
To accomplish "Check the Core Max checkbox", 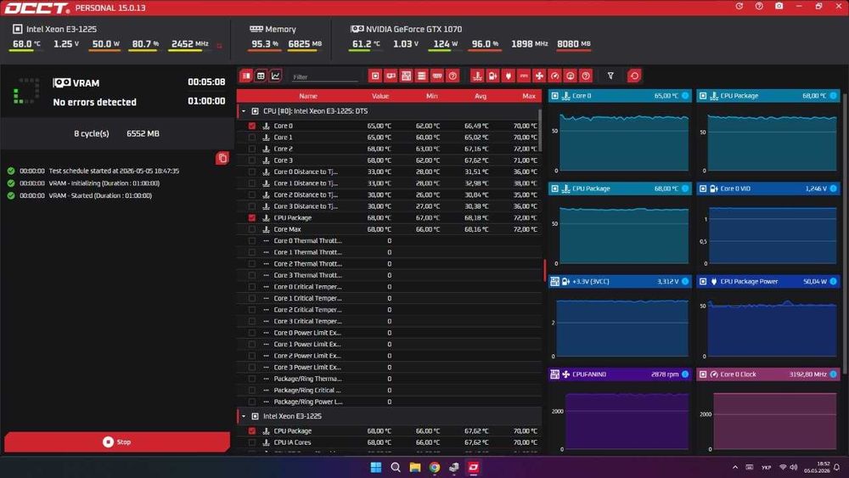I will click(x=252, y=229).
